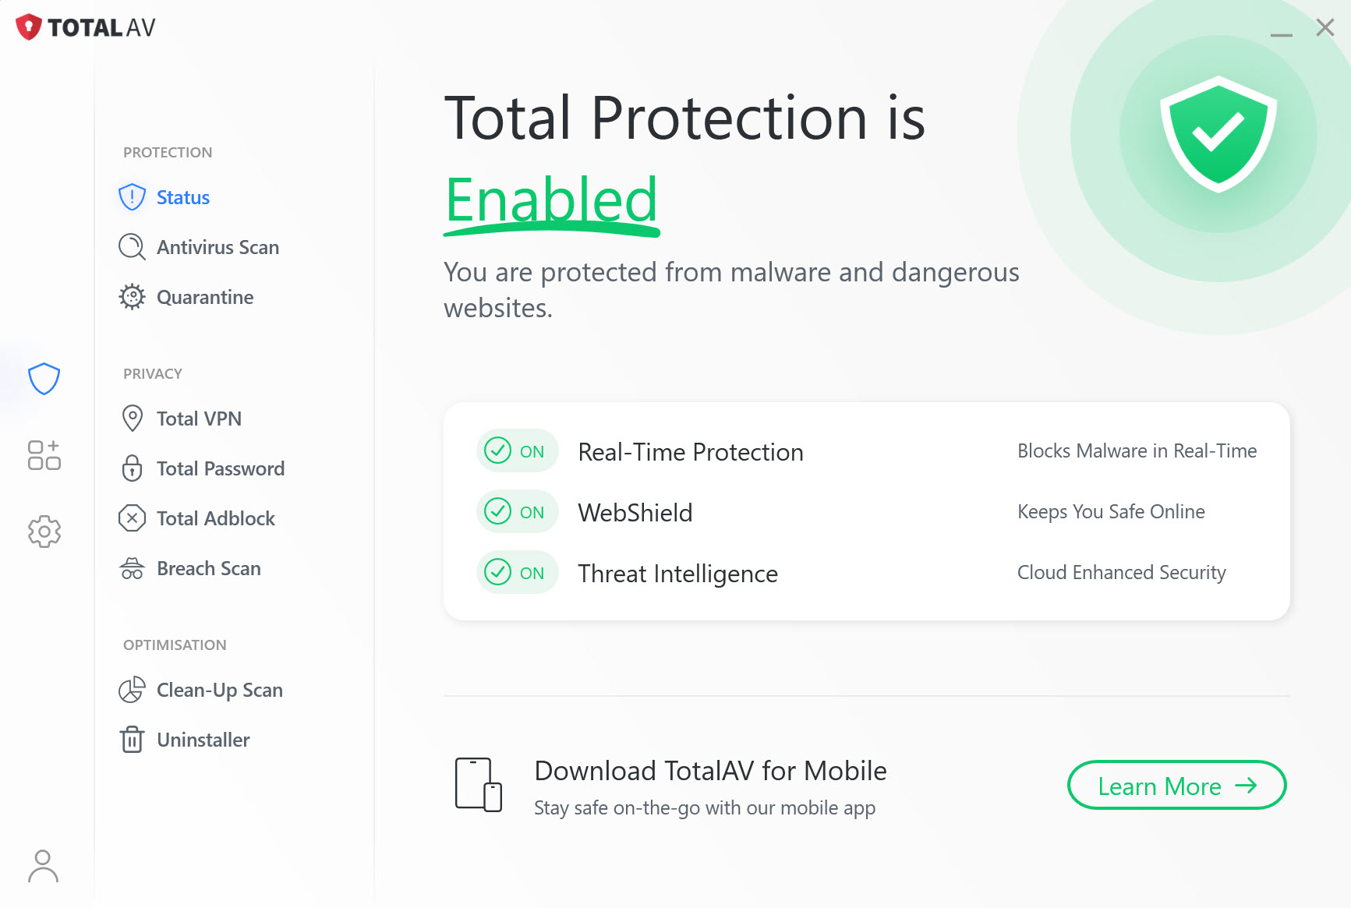Toggle the WebShield ON switch

(517, 511)
